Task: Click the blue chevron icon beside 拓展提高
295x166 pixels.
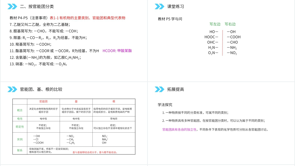Action: click(159, 89)
